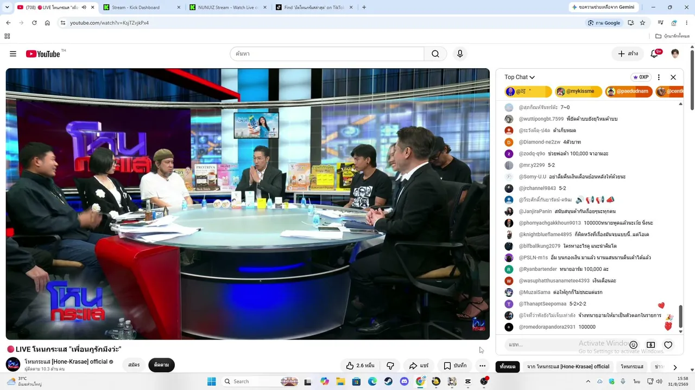Open a new browser tab
The width and height of the screenshot is (695, 390).
pos(364,8)
